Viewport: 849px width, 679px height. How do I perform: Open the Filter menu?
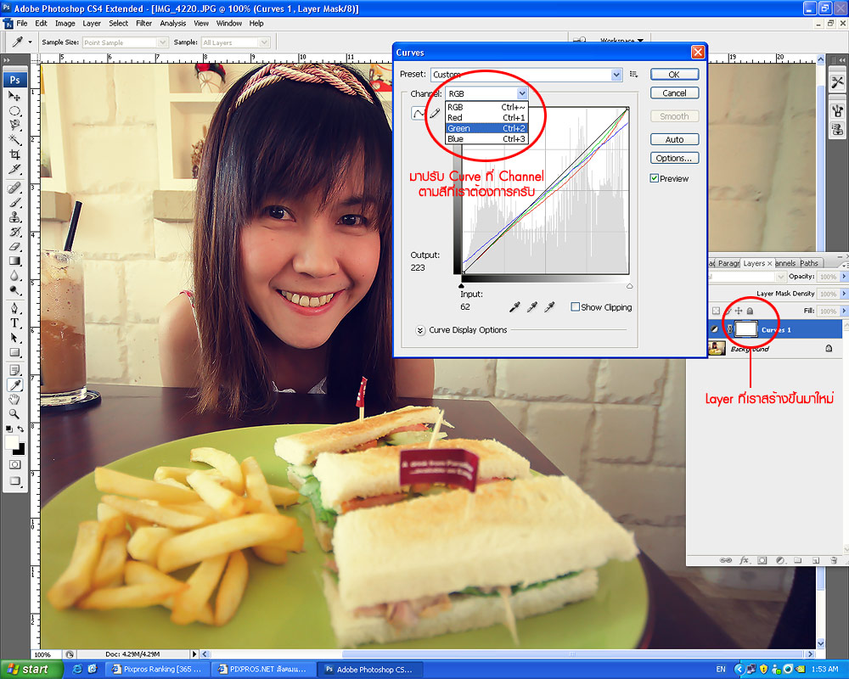143,23
